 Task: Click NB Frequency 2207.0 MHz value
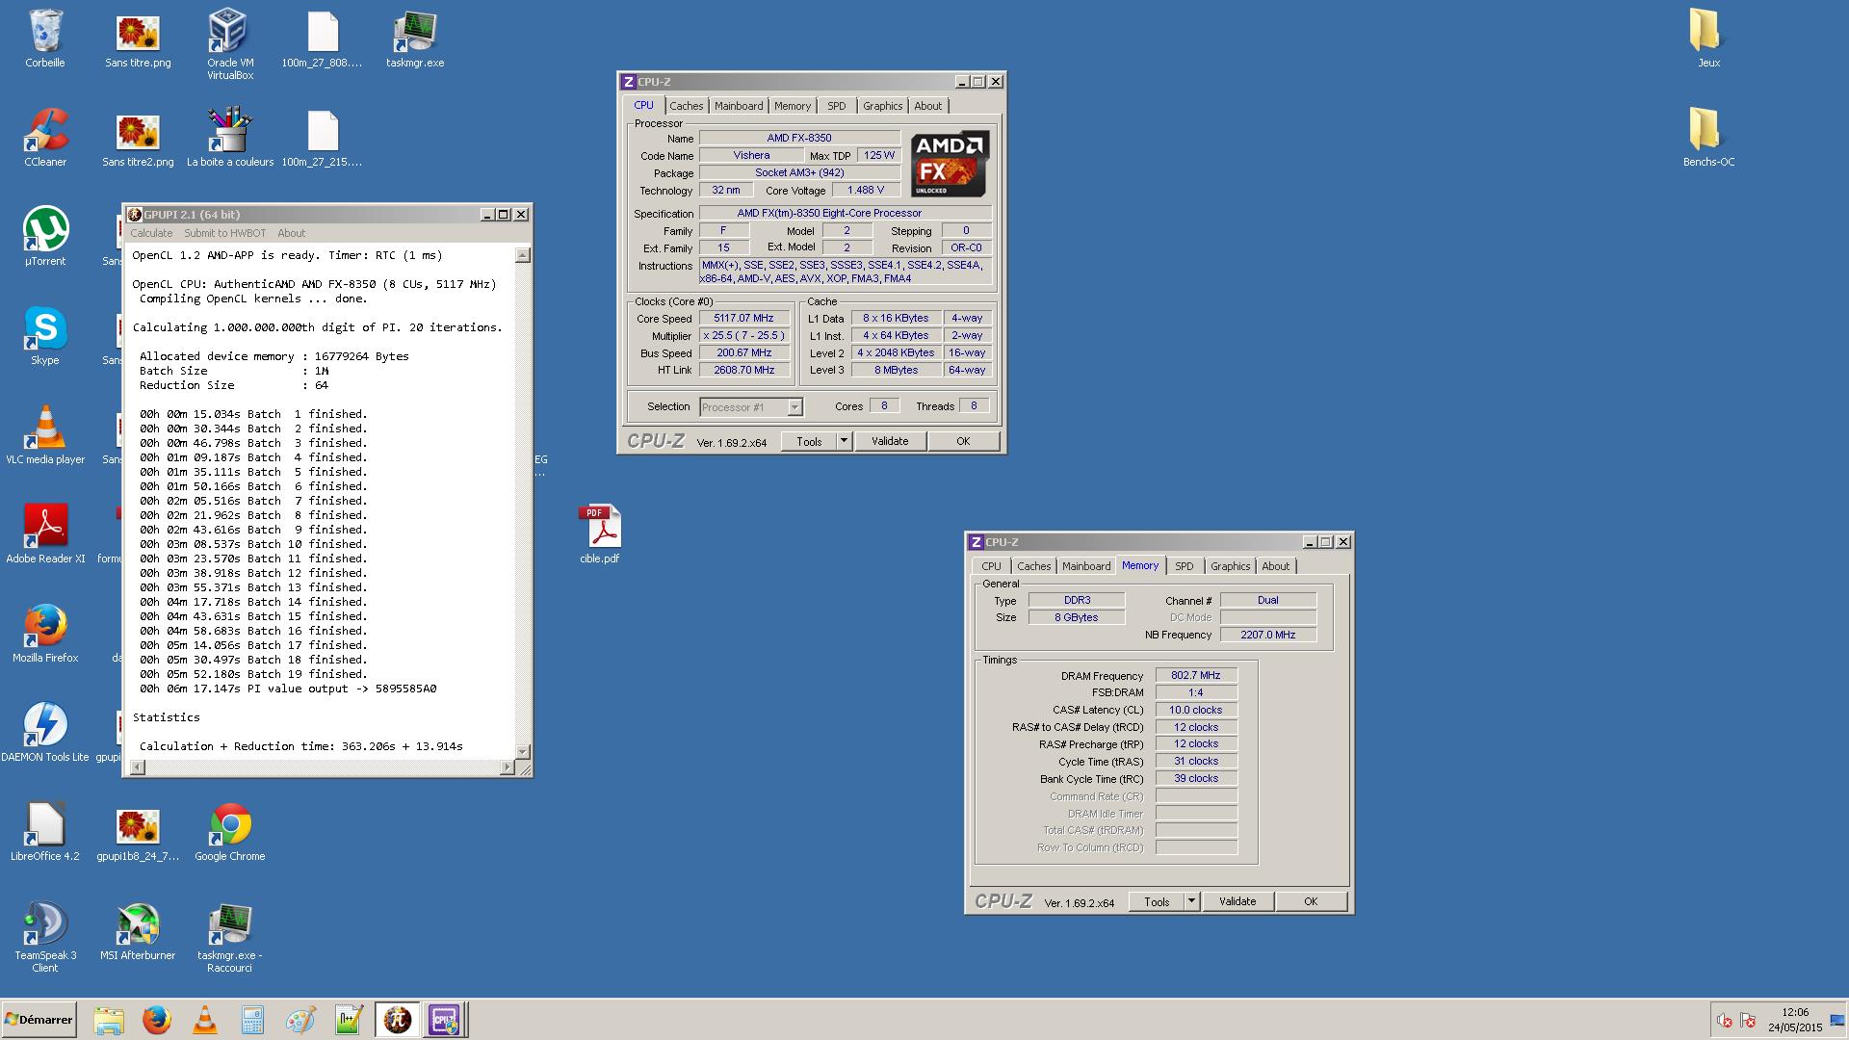(x=1267, y=635)
